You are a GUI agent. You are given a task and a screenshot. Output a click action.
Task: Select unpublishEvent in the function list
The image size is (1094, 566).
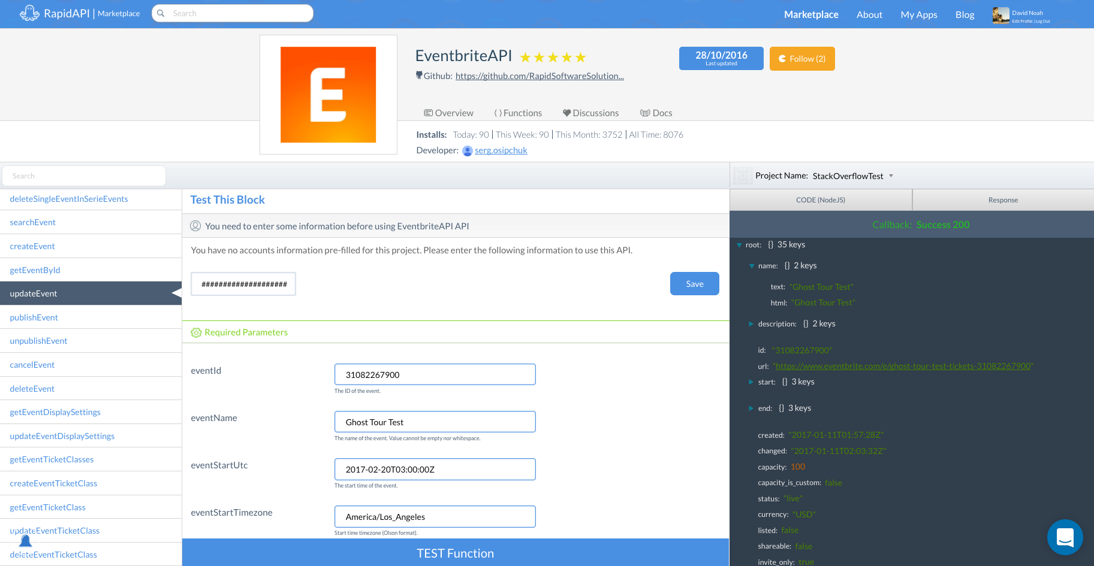pos(91,341)
